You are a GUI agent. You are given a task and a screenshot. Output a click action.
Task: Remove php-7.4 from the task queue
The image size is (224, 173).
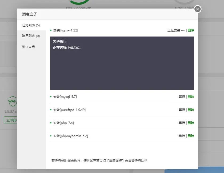pos(191,123)
